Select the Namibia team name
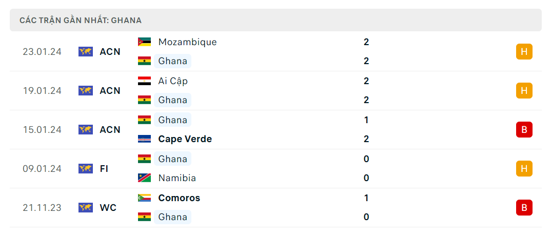The height and width of the screenshot is (234, 551). [x=177, y=178]
